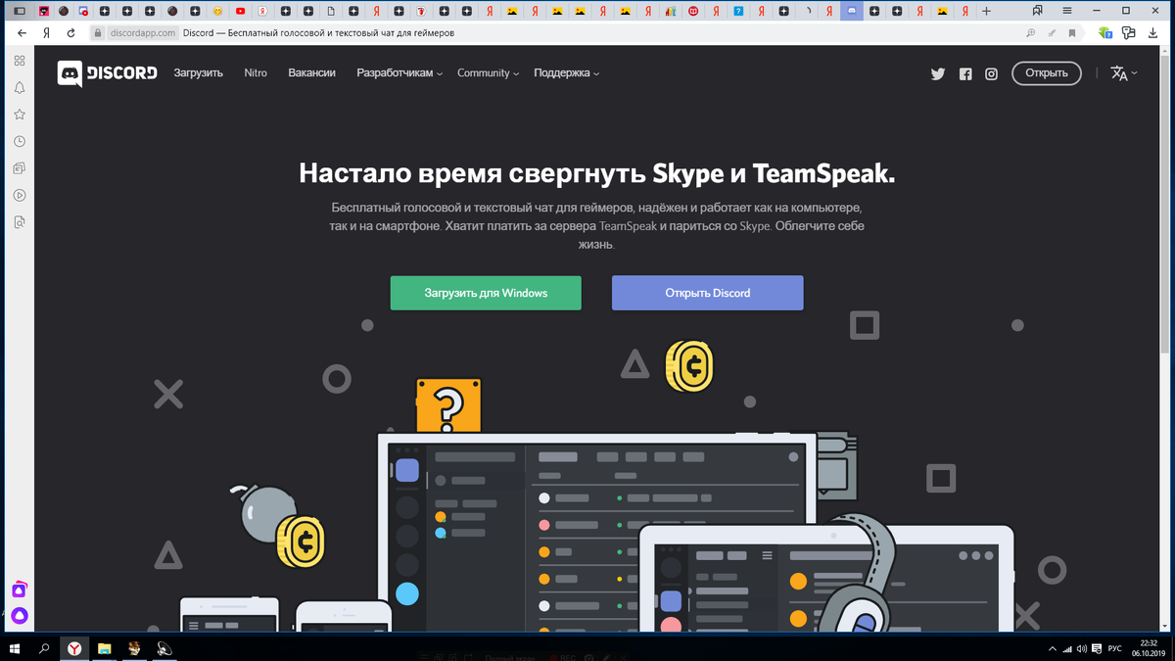The height and width of the screenshot is (661, 1175).
Task: Open Collections from the sidebar icon
Action: (x=19, y=167)
